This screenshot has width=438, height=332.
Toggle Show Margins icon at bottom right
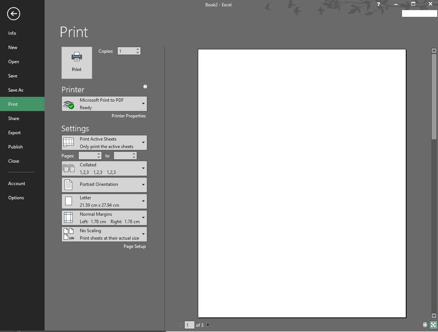click(425, 325)
